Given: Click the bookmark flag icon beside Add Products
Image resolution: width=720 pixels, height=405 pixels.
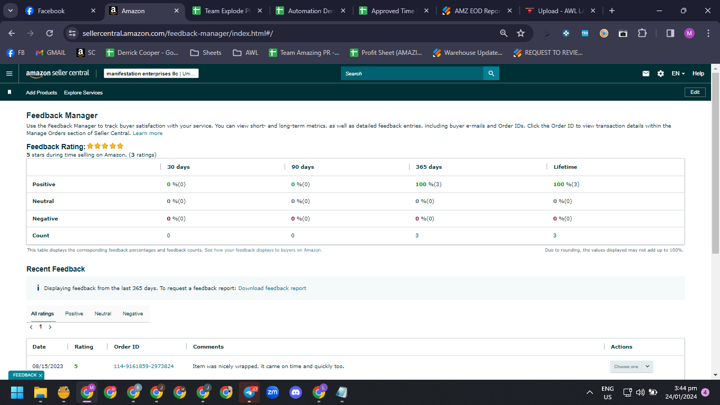Looking at the screenshot, I should pos(9,92).
